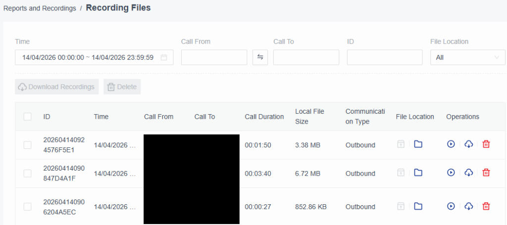The width and height of the screenshot is (507, 225).
Task: Download the 3.38 MB recording file
Action: pos(468,144)
